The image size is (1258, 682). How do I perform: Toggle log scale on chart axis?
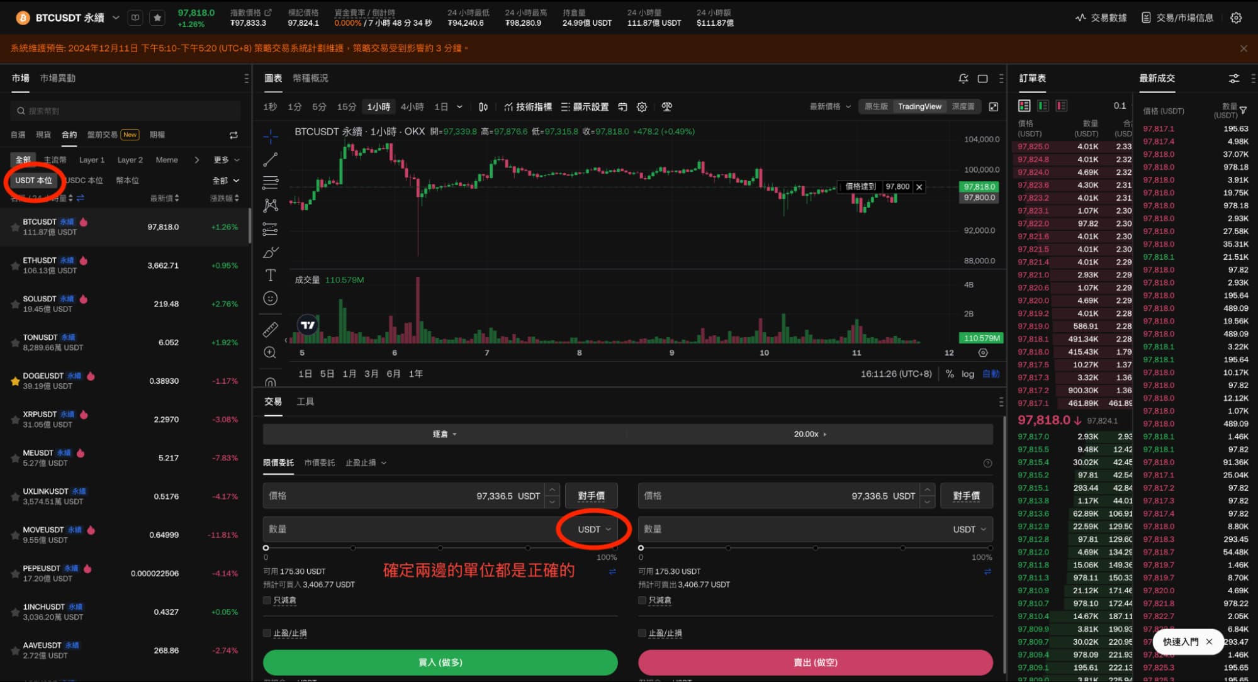[968, 374]
